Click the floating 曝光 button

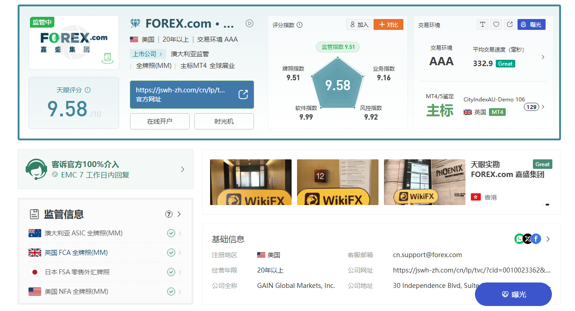[513, 294]
